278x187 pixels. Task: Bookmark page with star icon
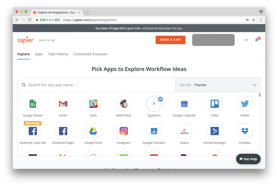pos(254,20)
